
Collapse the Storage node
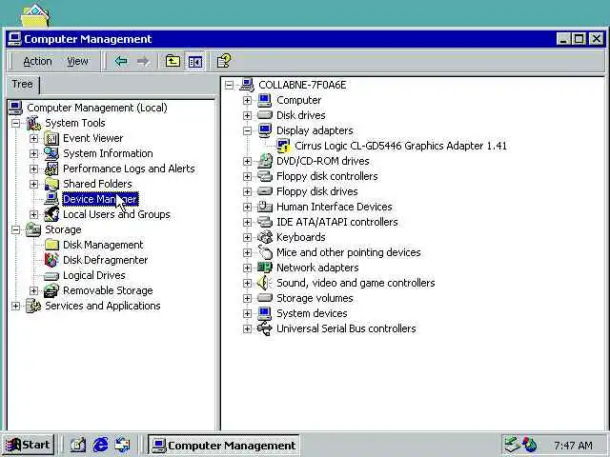(x=15, y=229)
